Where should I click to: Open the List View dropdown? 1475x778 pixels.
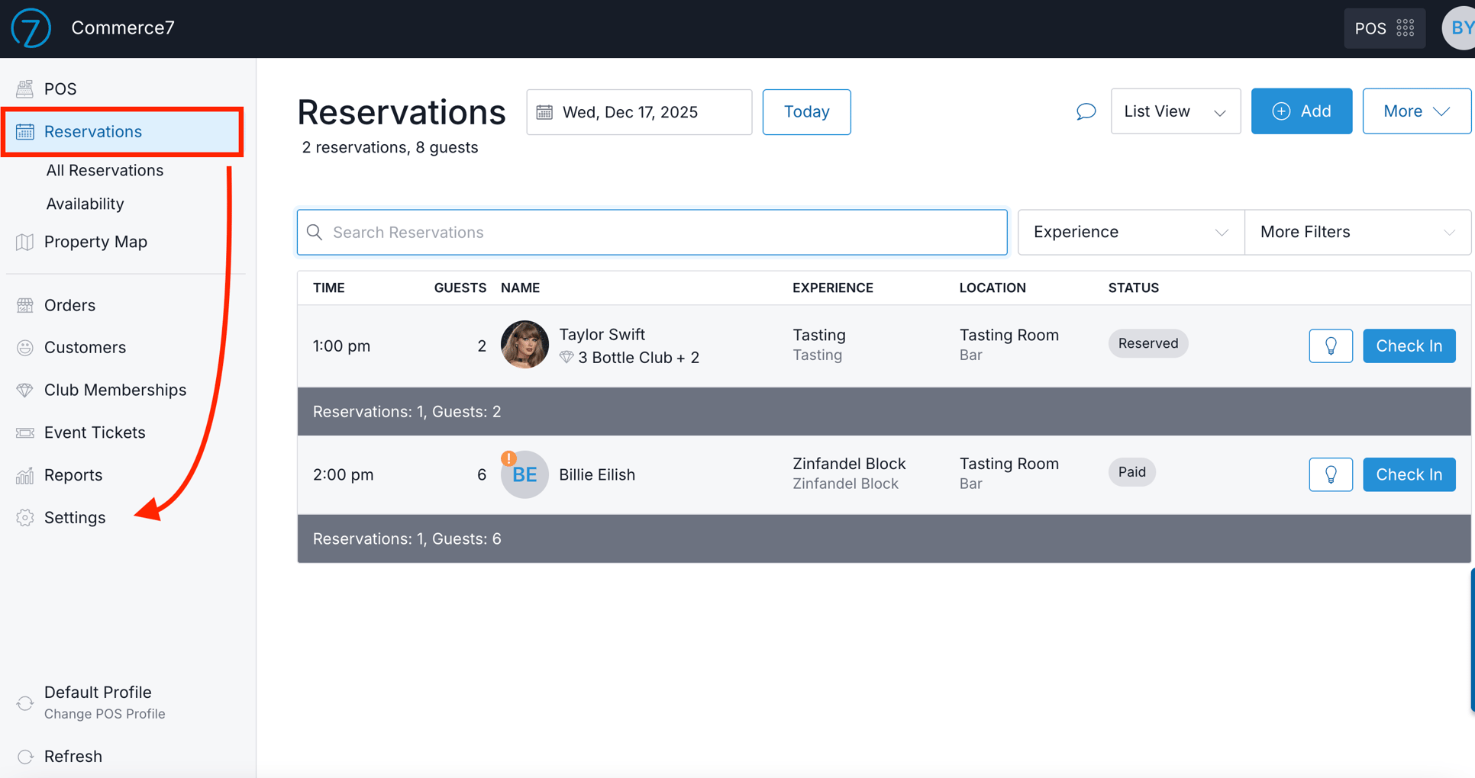1176,111
